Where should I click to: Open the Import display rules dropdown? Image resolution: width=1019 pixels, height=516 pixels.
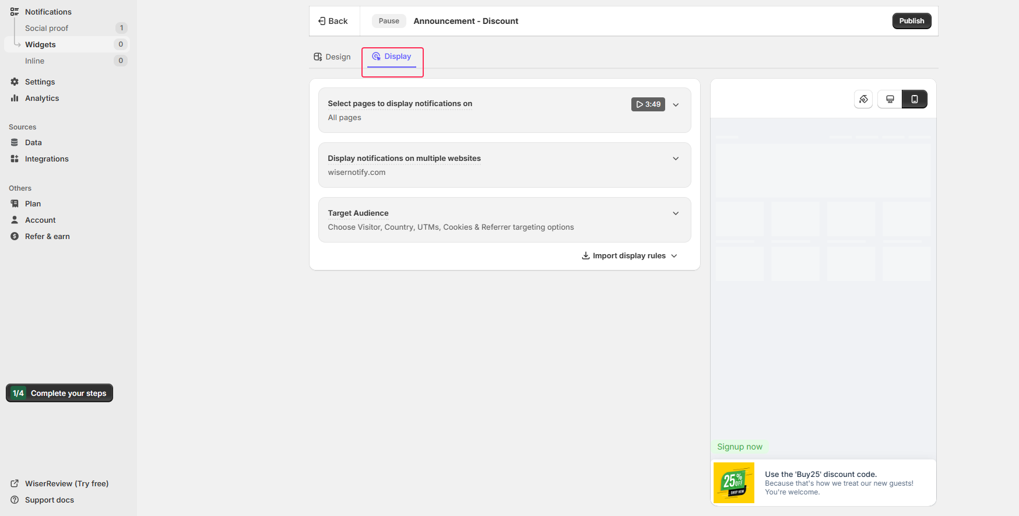[630, 256]
